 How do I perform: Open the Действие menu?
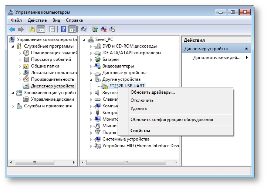37,20
